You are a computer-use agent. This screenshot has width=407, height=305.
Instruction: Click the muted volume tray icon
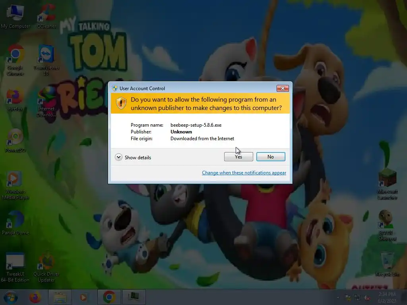point(367,298)
